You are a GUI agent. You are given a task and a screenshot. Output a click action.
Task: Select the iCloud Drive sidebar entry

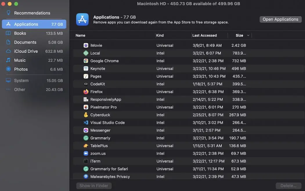coord(26,51)
